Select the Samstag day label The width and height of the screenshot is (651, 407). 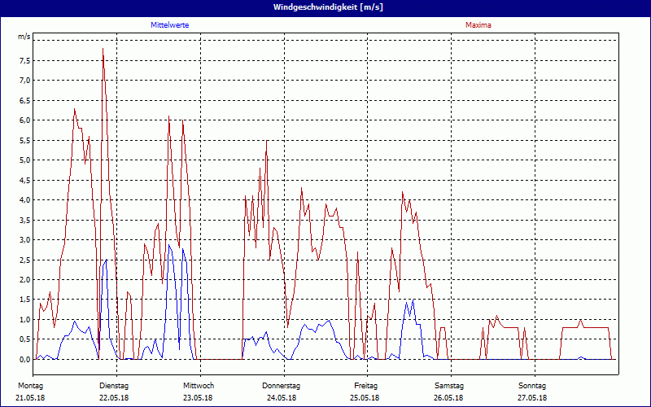(449, 385)
